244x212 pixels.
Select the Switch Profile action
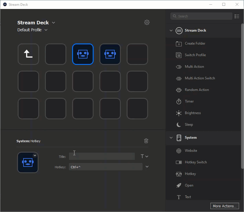point(195,55)
